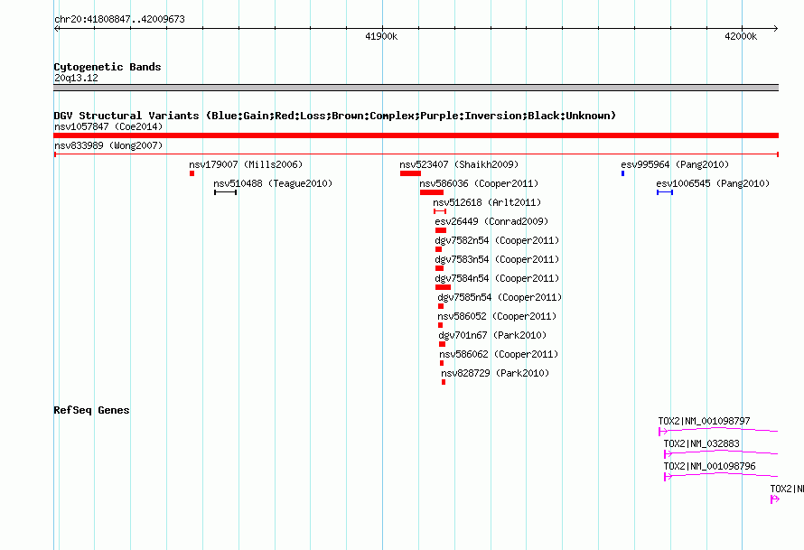Open the nsv510488 (Teague2010) variant label
804x550 pixels.
pos(273,183)
